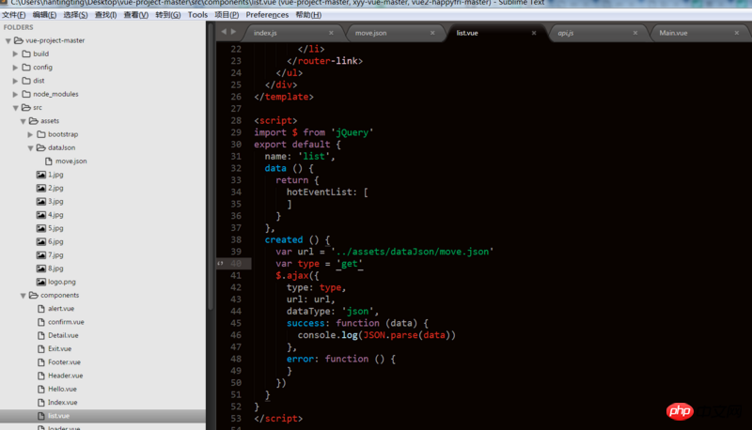The height and width of the screenshot is (430, 752).
Task: Open the 3.jpg image icon
Action: [41, 201]
